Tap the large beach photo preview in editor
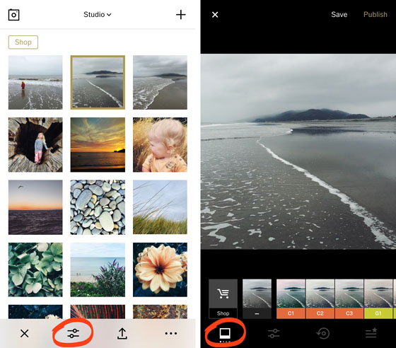The image size is (396, 348). (x=298, y=151)
